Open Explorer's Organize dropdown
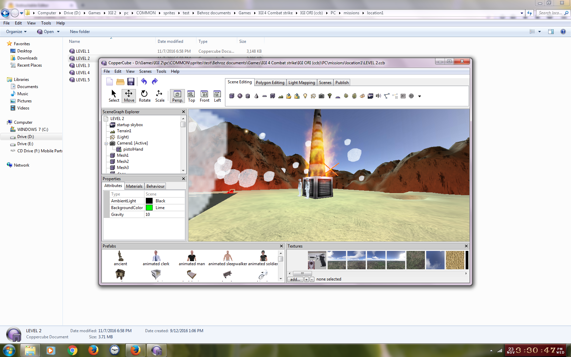Image resolution: width=571 pixels, height=357 pixels. [x=16, y=32]
